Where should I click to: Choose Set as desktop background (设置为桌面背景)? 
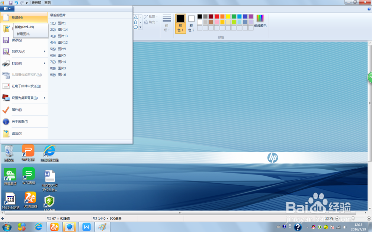[x=21, y=98]
